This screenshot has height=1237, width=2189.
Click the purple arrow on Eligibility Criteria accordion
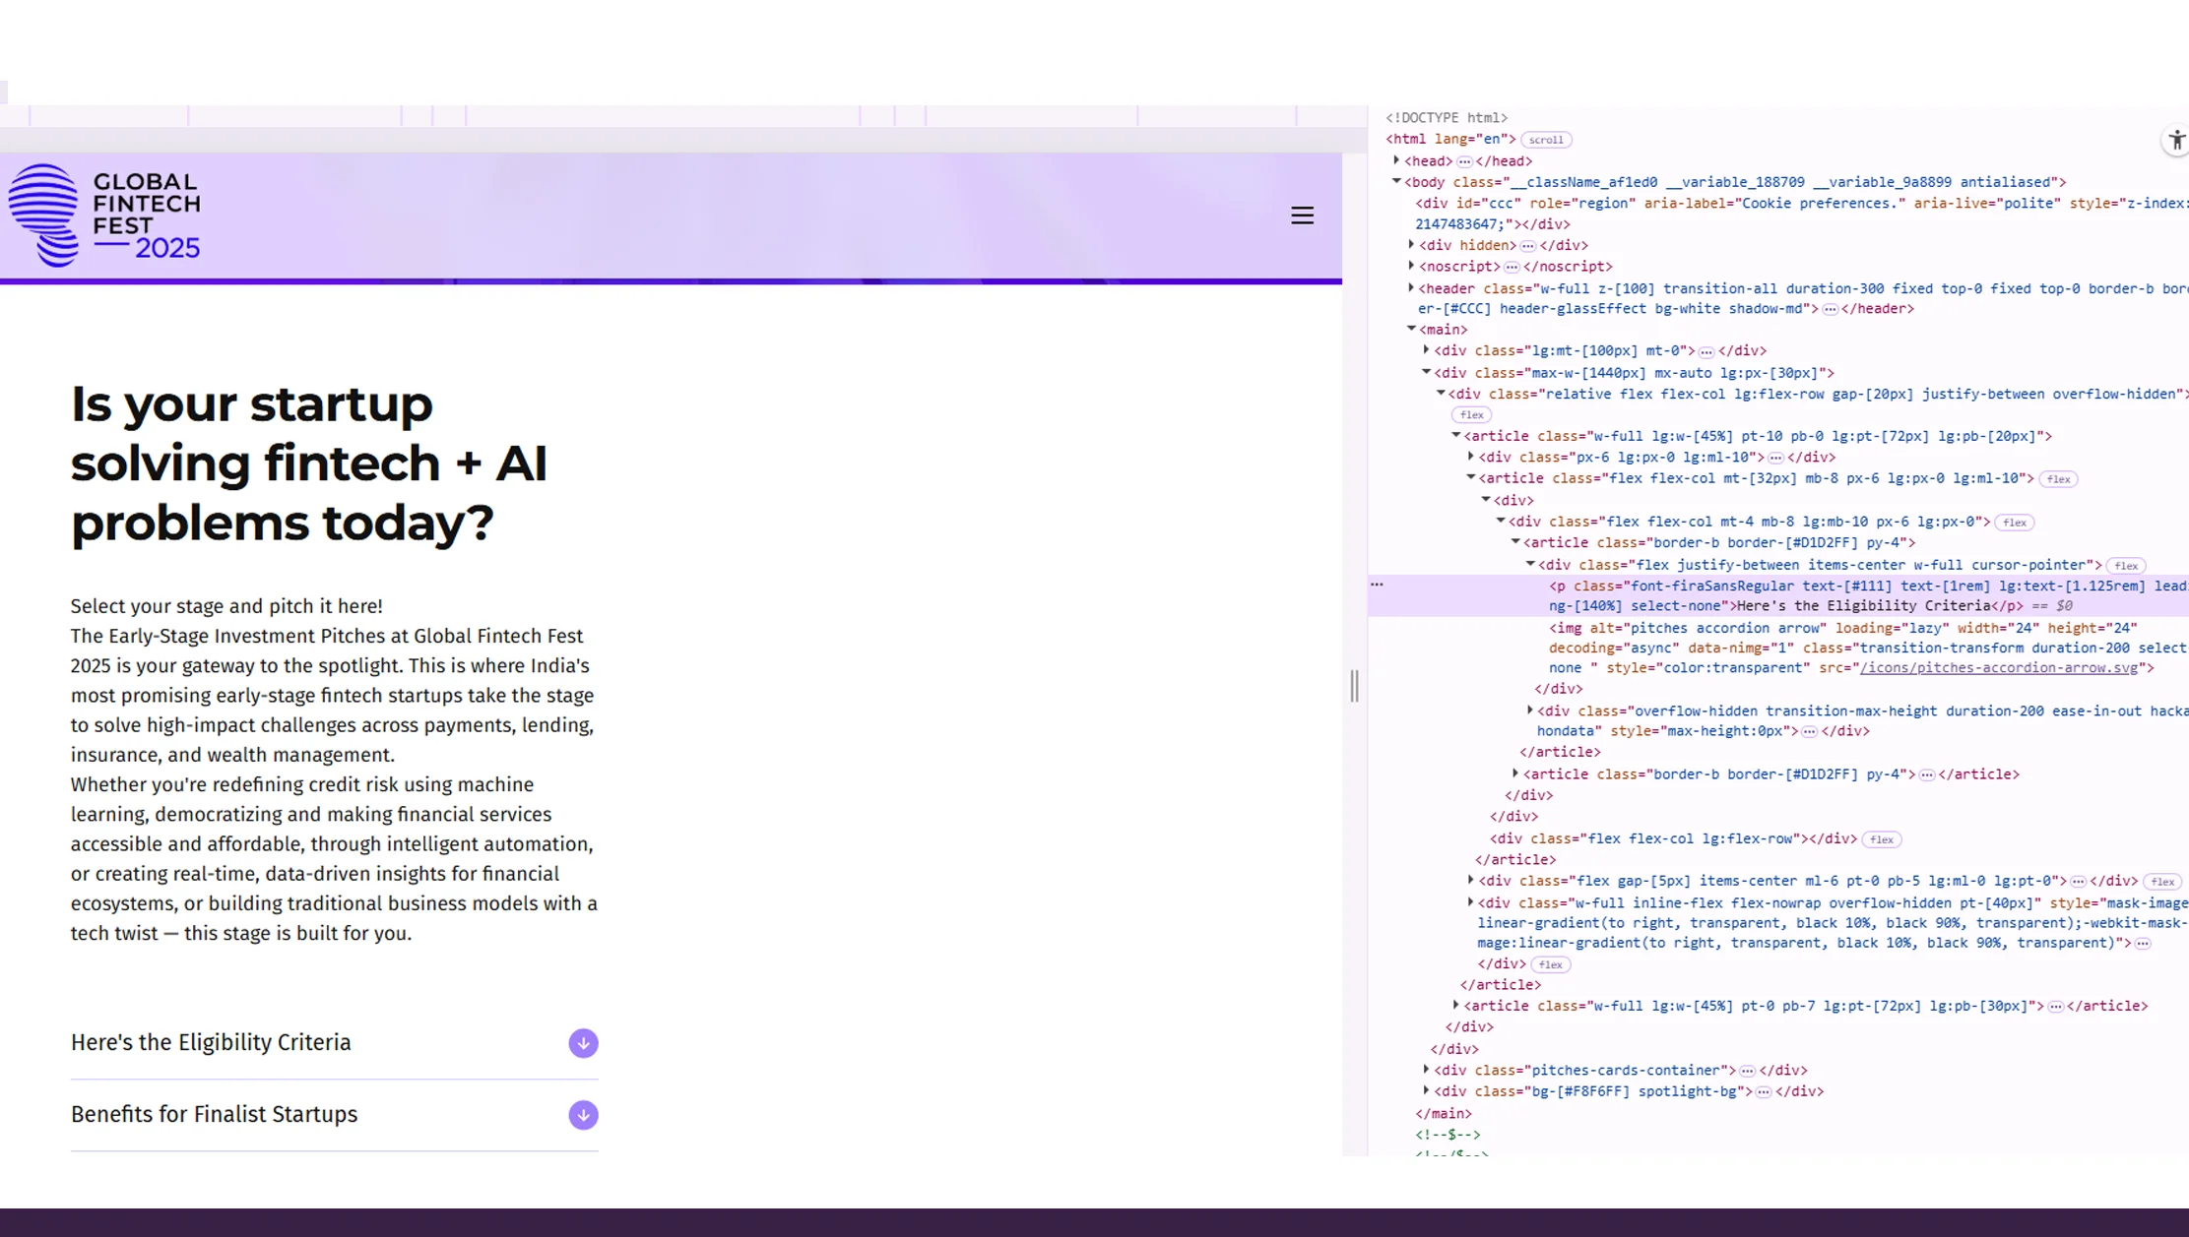coord(583,1043)
